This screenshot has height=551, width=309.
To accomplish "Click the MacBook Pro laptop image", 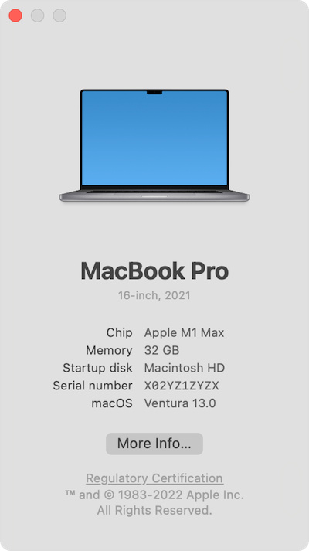I will (154, 145).
